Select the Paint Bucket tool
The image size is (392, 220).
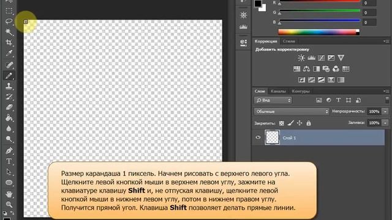point(9,118)
